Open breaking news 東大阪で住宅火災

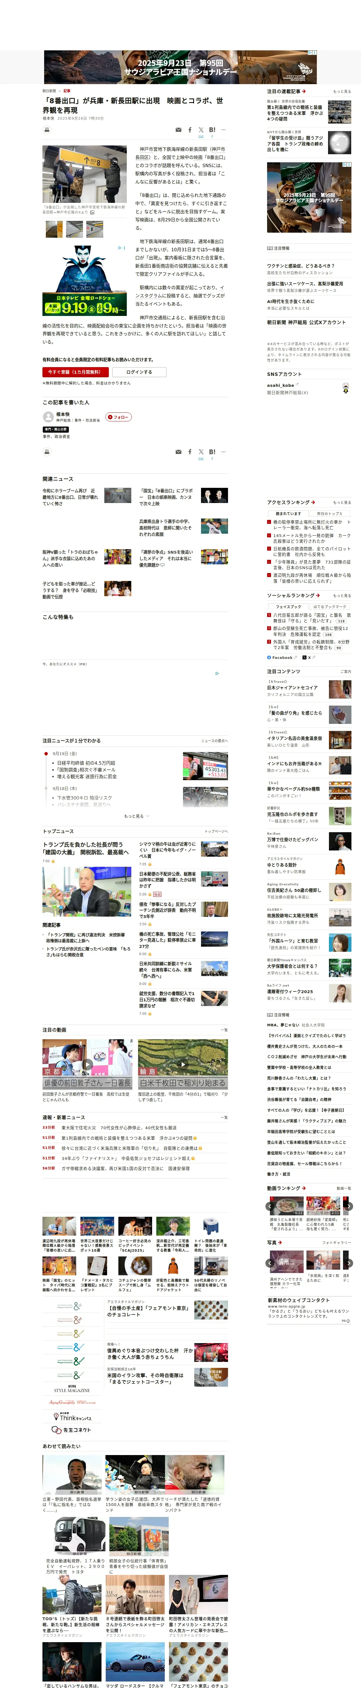119,1128
